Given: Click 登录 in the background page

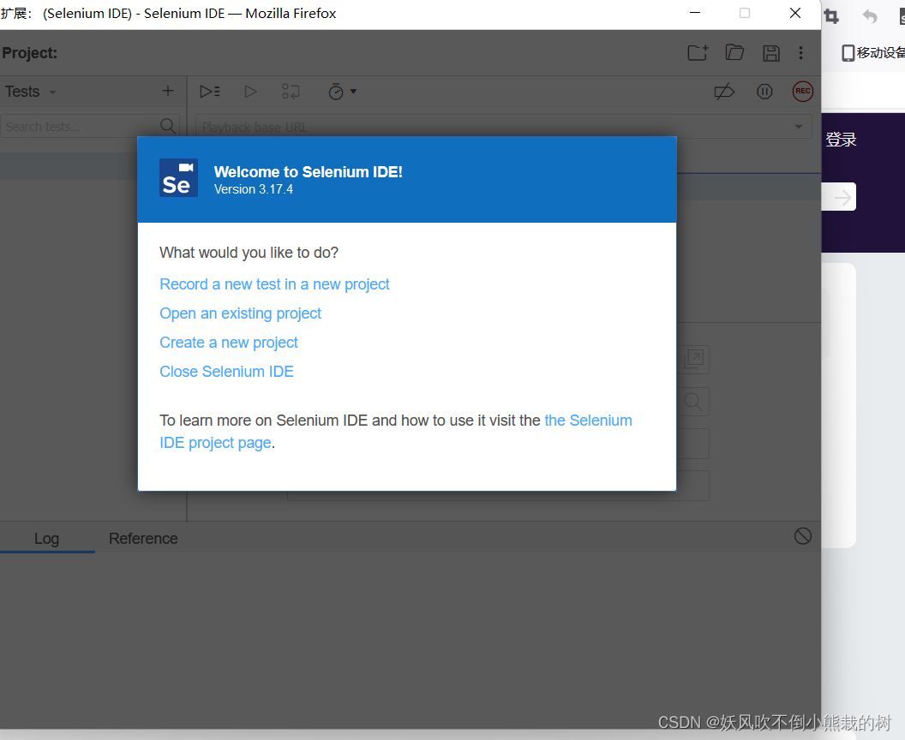Looking at the screenshot, I should [x=841, y=140].
